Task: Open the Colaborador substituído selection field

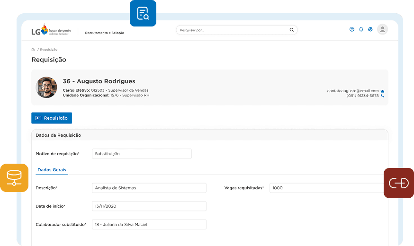Action: [149, 225]
